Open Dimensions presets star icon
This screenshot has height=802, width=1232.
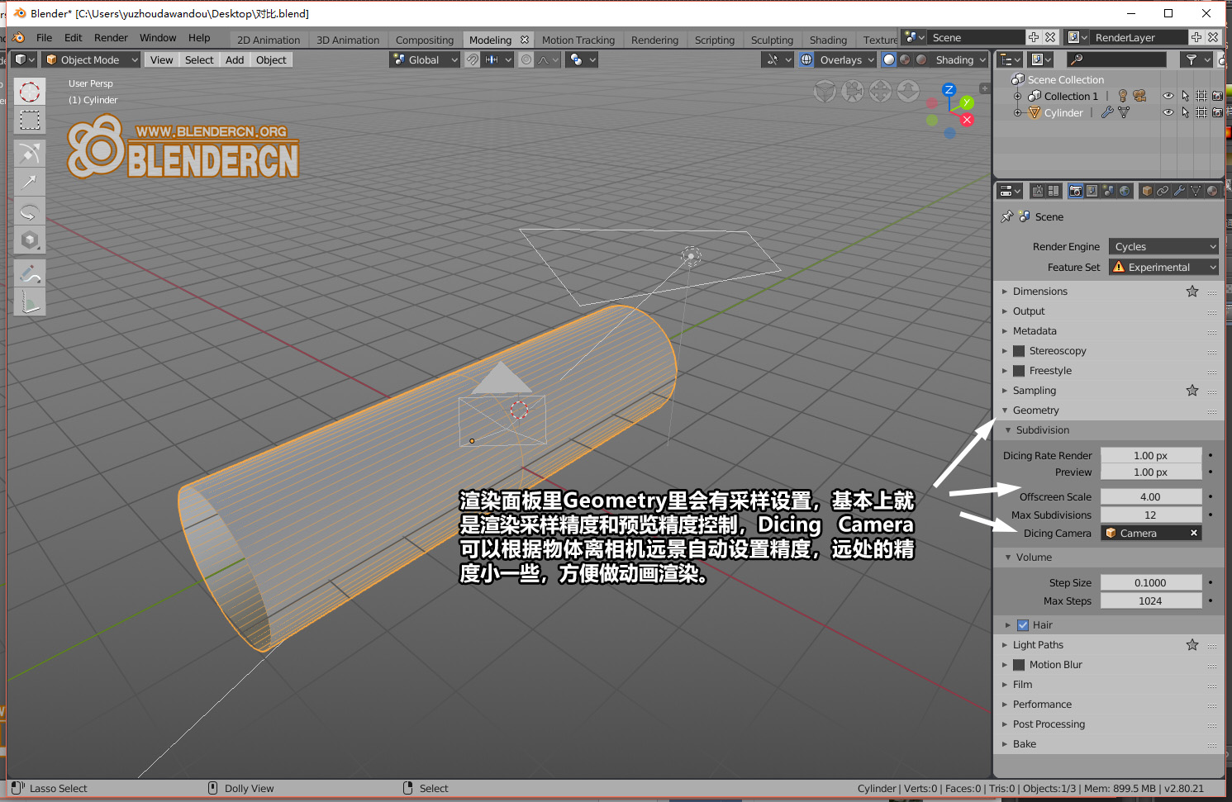[x=1192, y=291]
